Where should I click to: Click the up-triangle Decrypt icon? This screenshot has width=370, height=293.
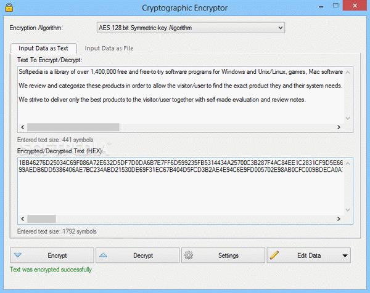click(x=103, y=255)
